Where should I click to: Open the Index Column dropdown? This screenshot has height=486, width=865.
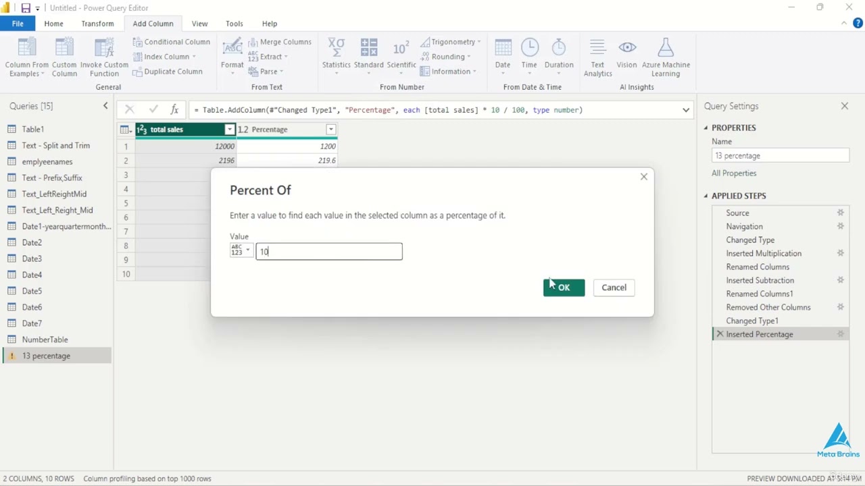[x=164, y=57]
